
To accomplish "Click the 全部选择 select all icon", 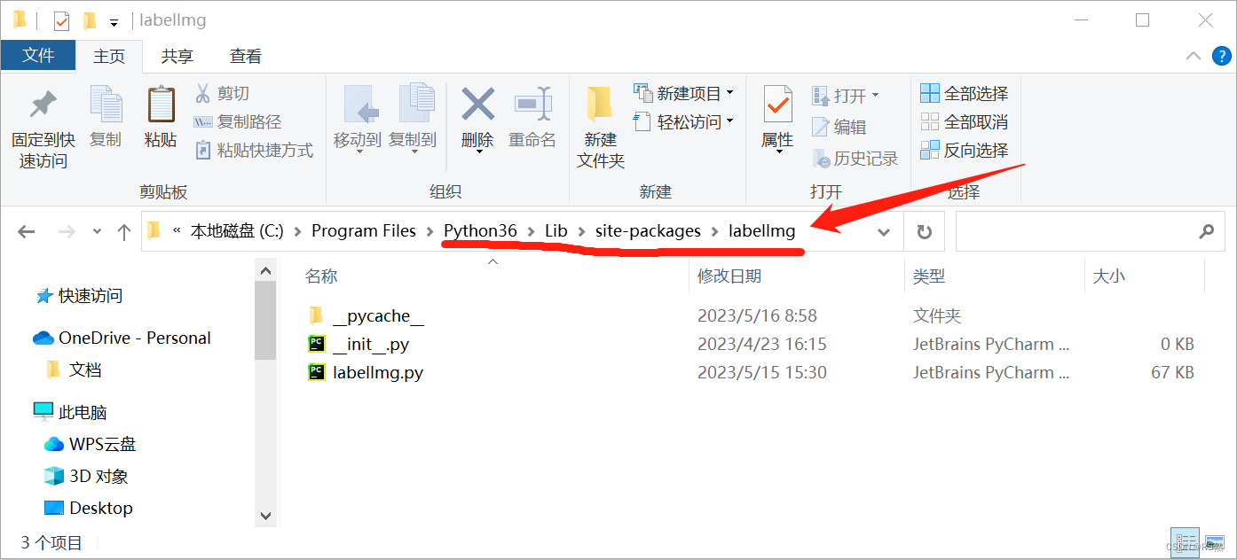I will click(929, 93).
